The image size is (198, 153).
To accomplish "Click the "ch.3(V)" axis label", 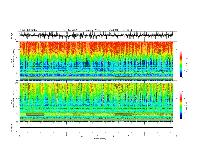I will (12, 128).
